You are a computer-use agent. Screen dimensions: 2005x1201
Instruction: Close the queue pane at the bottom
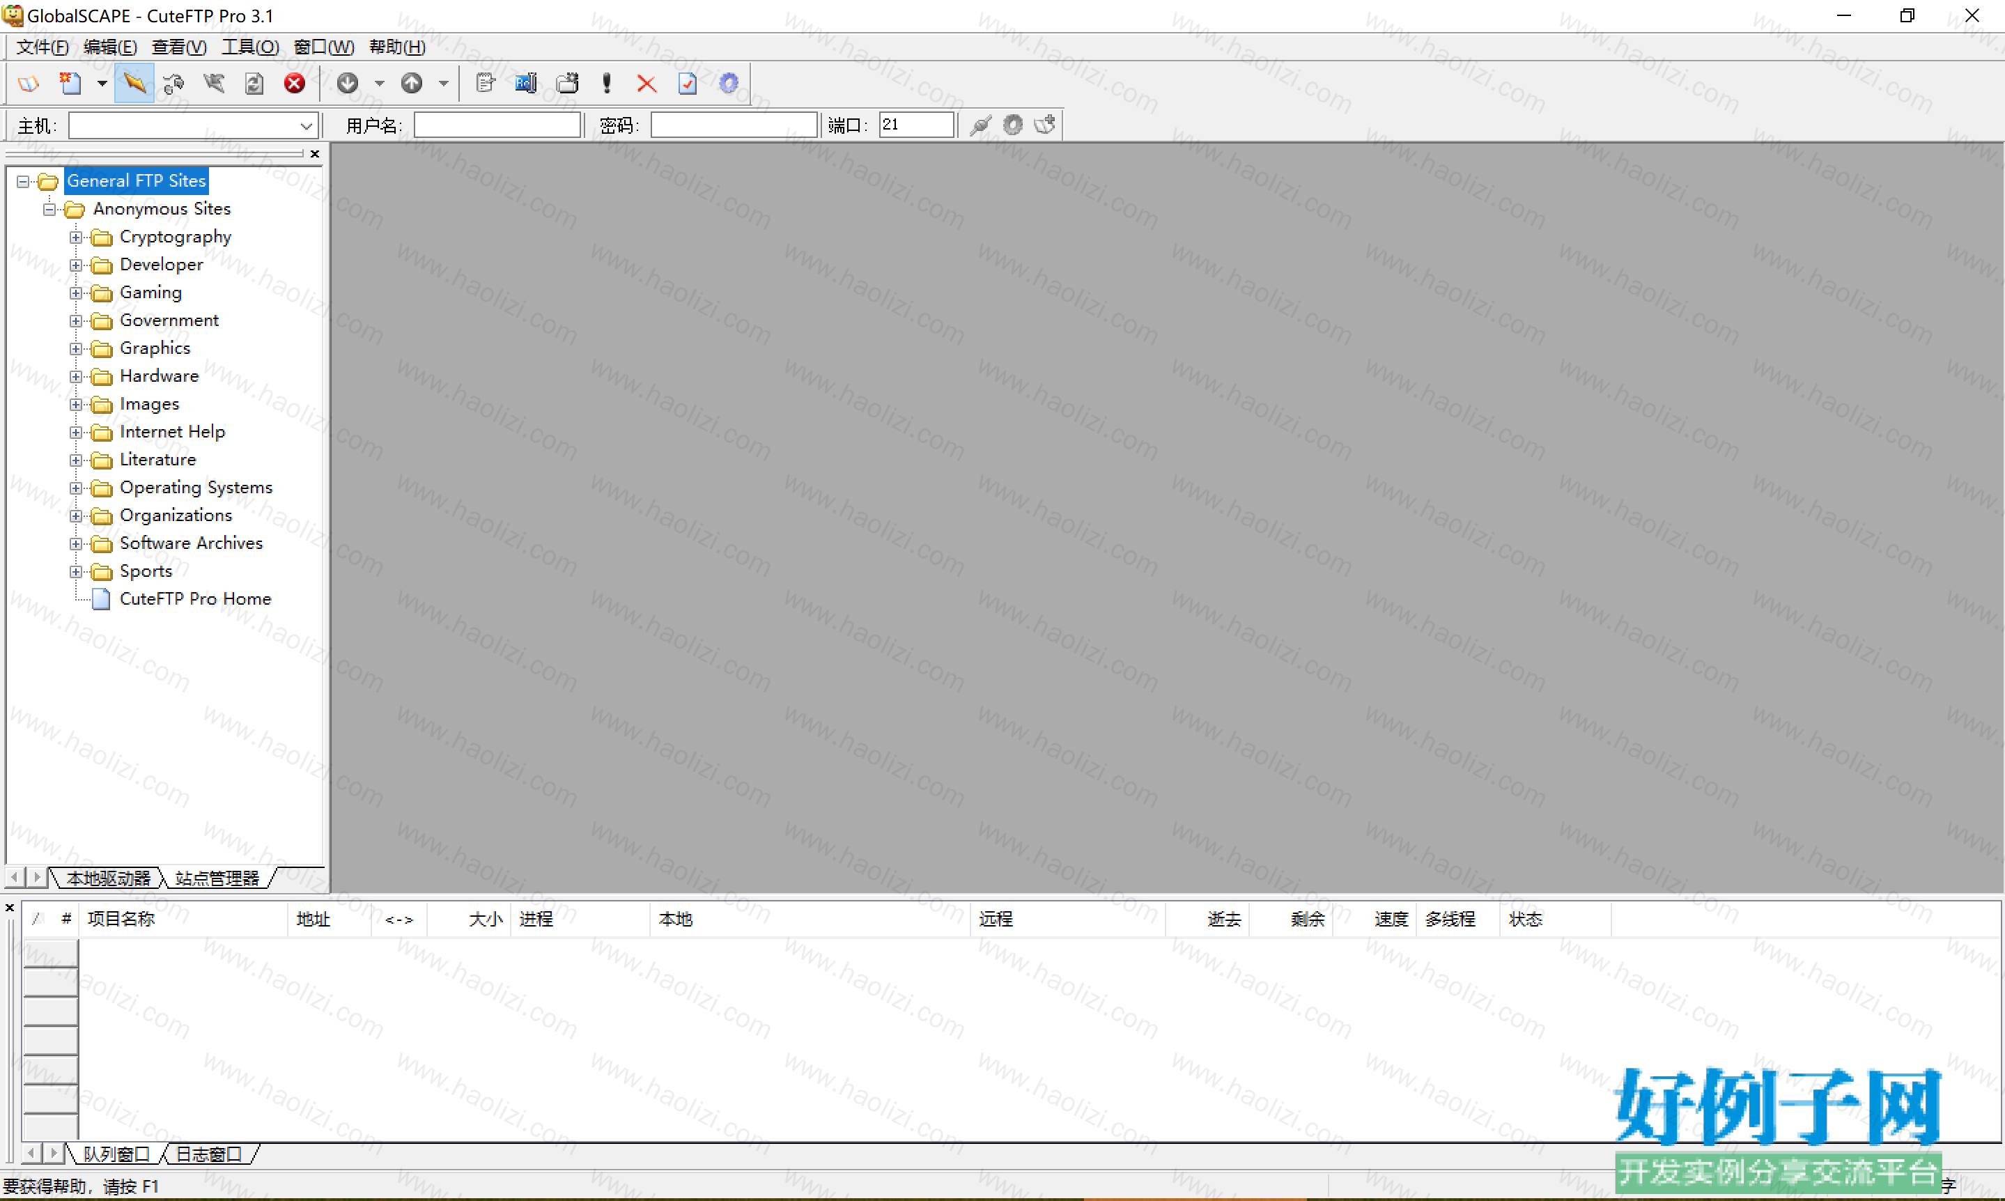click(10, 908)
